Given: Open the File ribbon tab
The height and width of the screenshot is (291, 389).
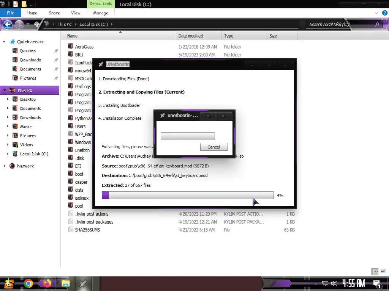Looking at the screenshot, I should tap(10, 13).
